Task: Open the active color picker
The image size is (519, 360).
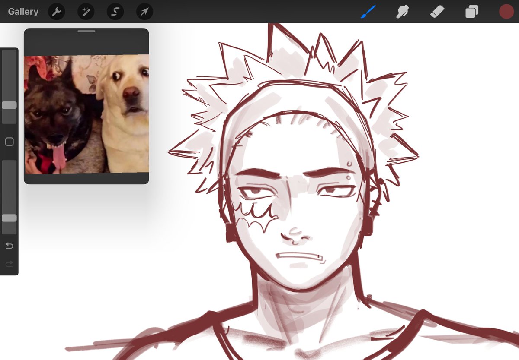Action: pyautogui.click(x=506, y=12)
